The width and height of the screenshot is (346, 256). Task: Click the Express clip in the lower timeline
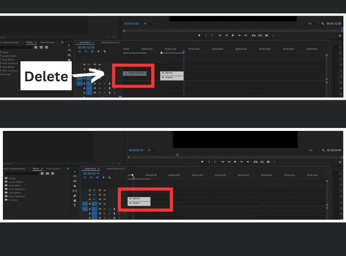[139, 198]
